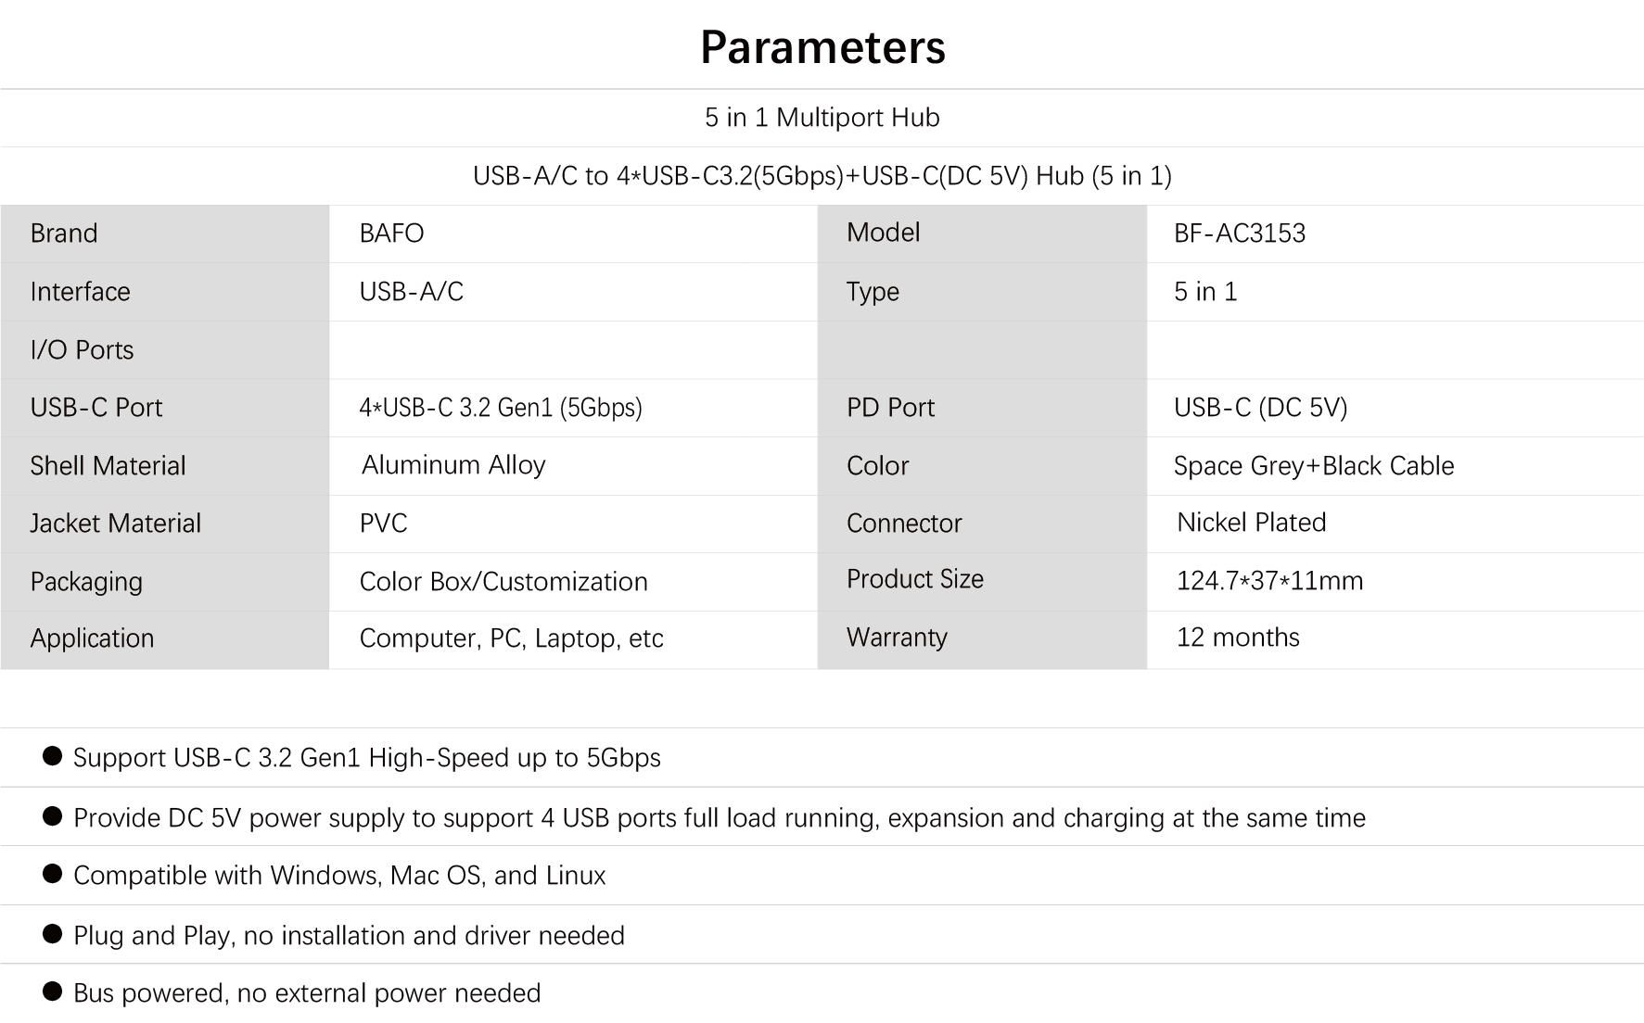Click the bullet before Bus powered
The width and height of the screenshot is (1644, 1023).
point(53,991)
